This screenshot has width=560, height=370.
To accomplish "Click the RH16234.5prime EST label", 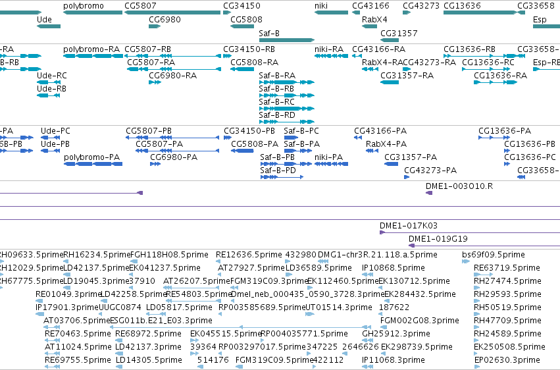I will point(97,255).
